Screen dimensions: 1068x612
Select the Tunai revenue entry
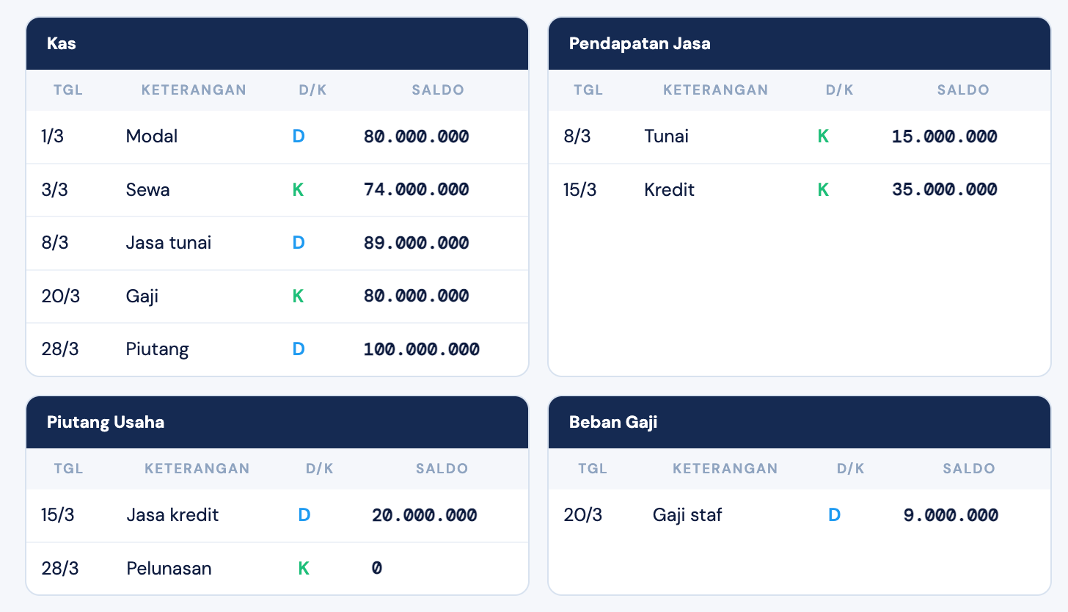point(666,136)
